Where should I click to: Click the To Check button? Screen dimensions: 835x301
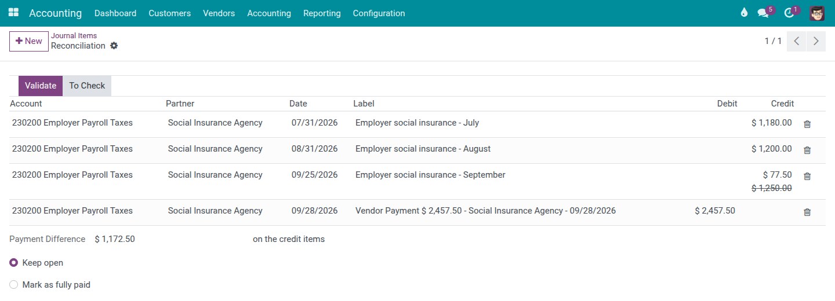click(x=87, y=86)
